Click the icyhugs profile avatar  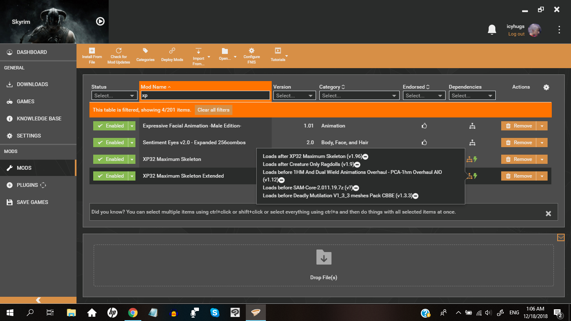coord(535,30)
